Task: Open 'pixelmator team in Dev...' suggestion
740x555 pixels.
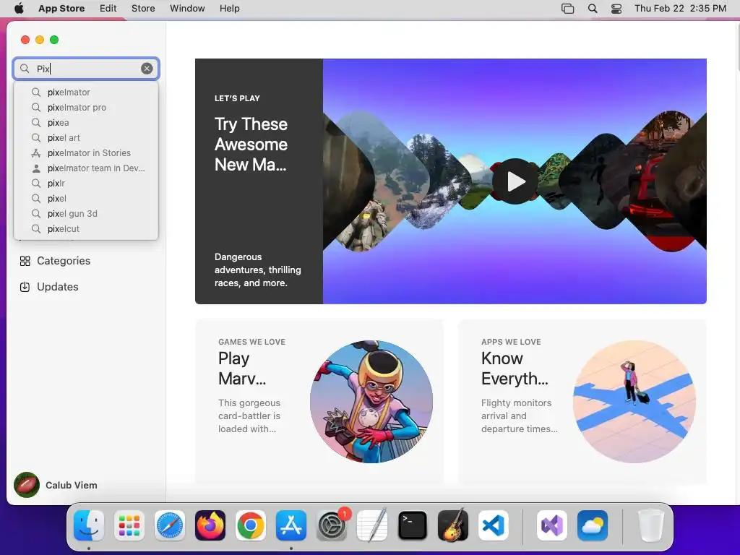Action: 86,168
